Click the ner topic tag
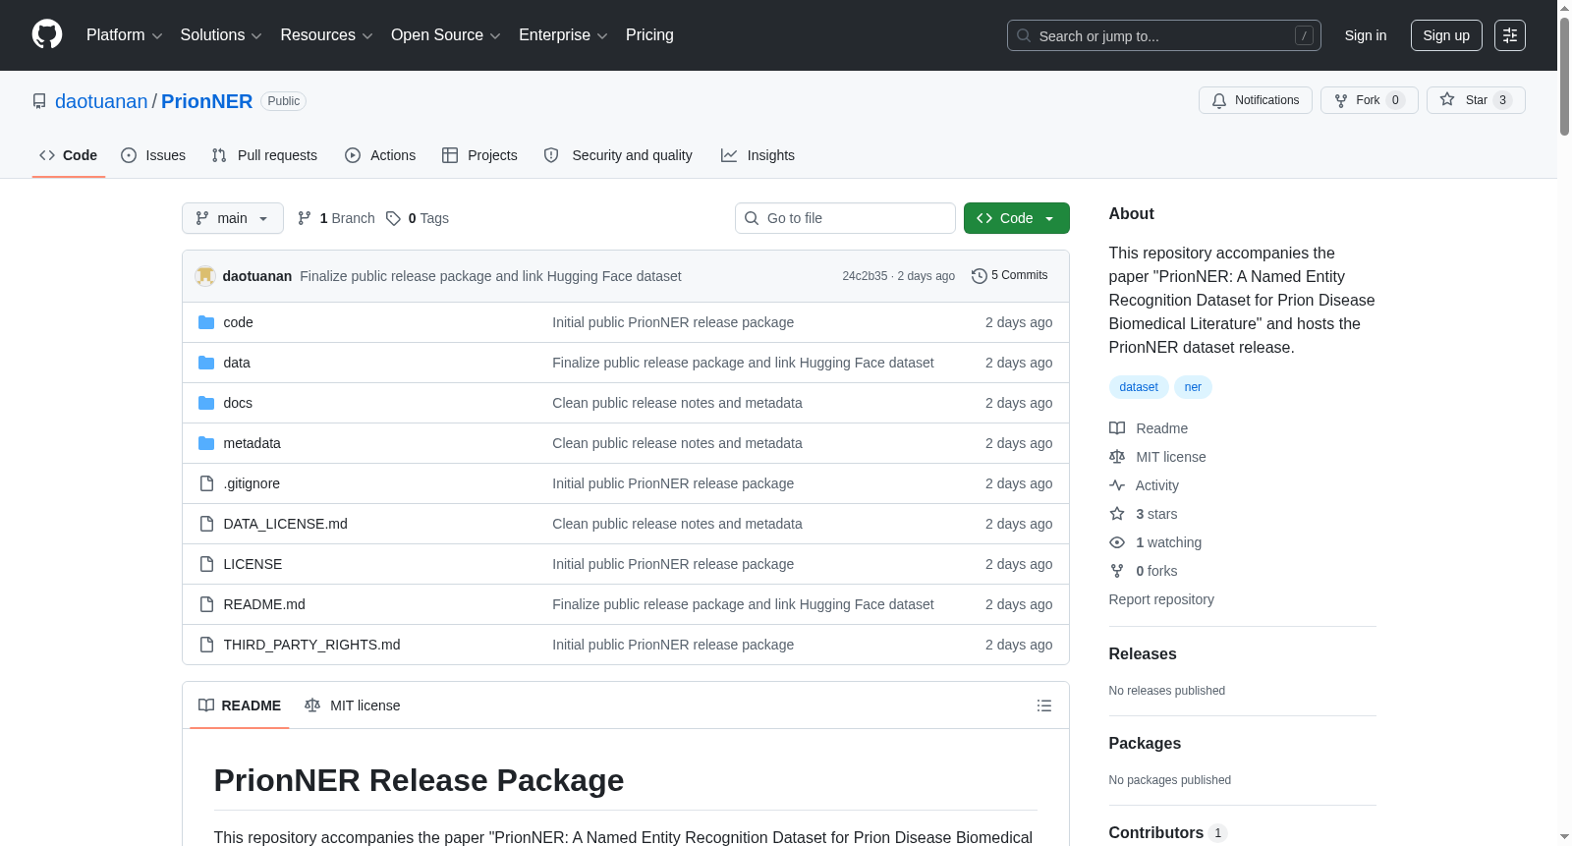1572x846 pixels. click(1193, 387)
